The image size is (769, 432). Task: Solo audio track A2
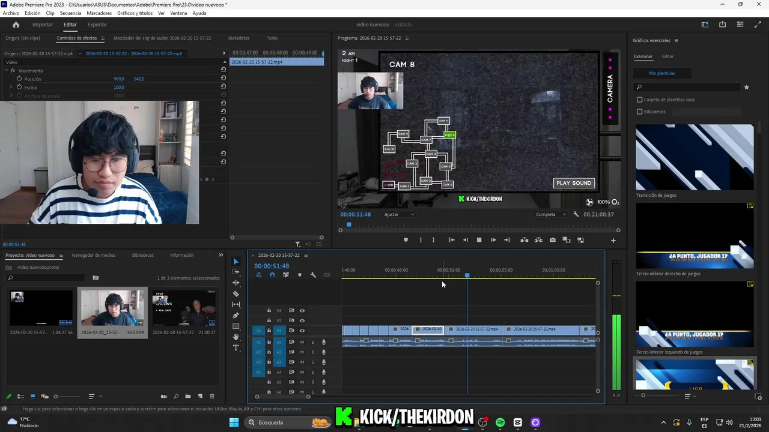pos(312,352)
